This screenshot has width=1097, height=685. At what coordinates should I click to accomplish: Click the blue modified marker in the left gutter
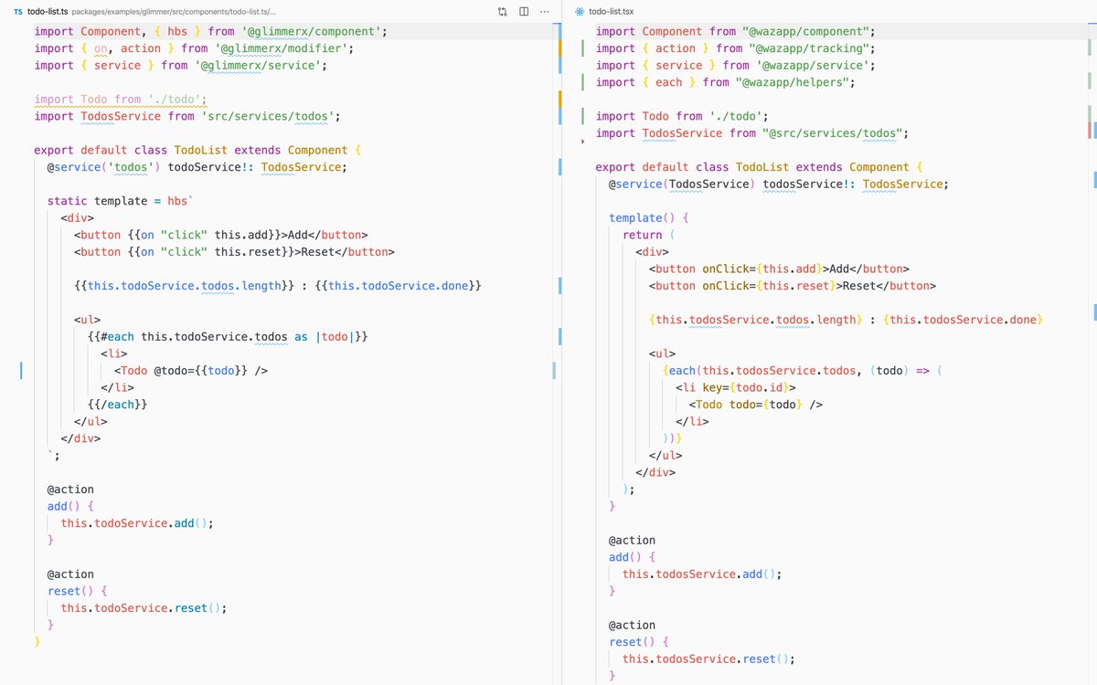(22, 371)
